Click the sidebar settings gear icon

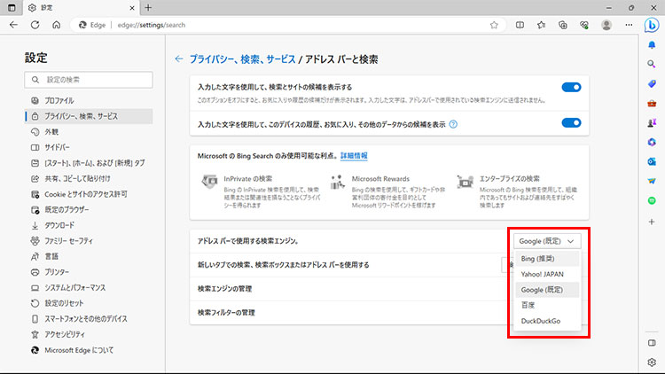click(x=651, y=362)
